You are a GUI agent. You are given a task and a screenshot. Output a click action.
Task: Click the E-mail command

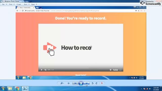point(19,4)
